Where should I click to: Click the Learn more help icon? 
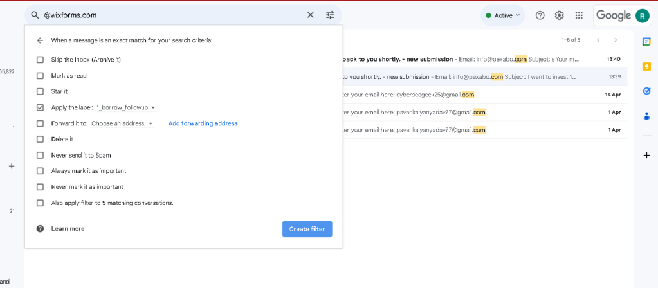[x=40, y=228]
